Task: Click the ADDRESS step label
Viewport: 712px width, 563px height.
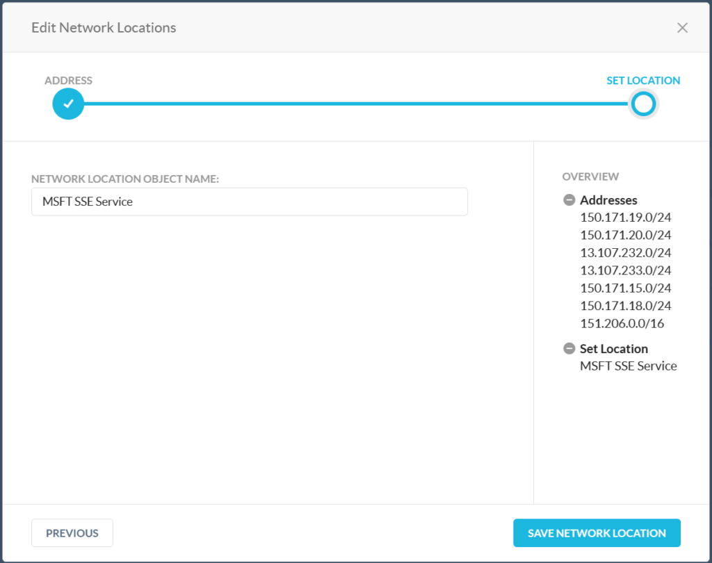Action: [68, 80]
